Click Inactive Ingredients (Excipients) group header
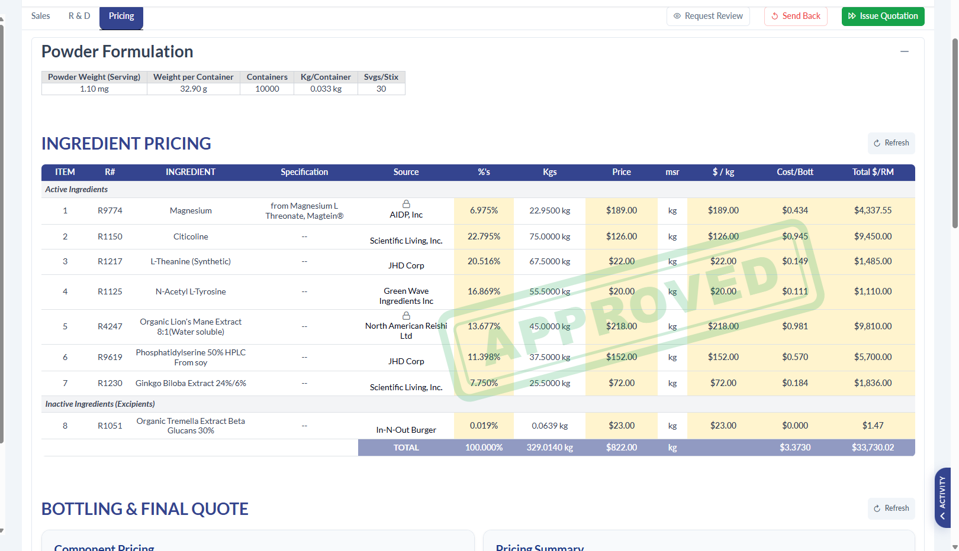Viewport: 959px width, 551px height. point(100,404)
